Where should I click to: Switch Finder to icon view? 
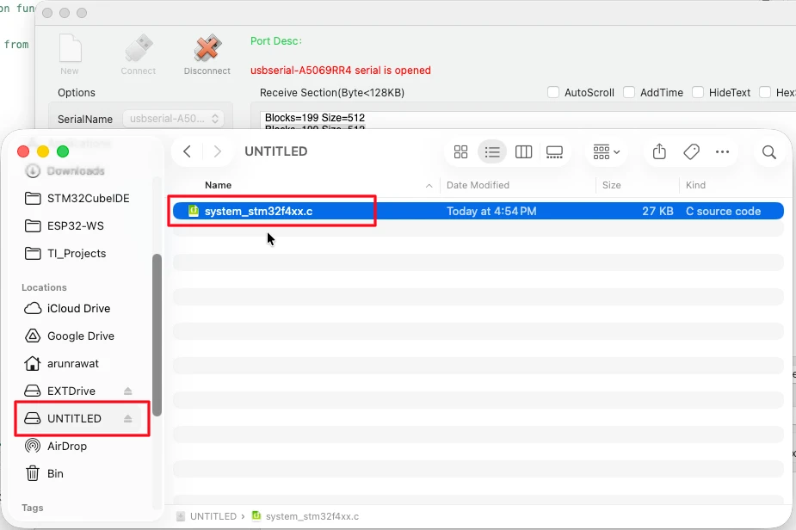point(460,151)
